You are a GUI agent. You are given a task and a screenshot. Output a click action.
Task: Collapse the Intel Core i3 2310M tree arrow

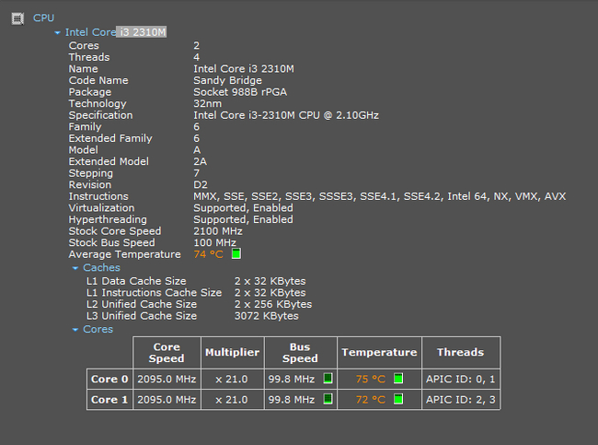(x=58, y=33)
